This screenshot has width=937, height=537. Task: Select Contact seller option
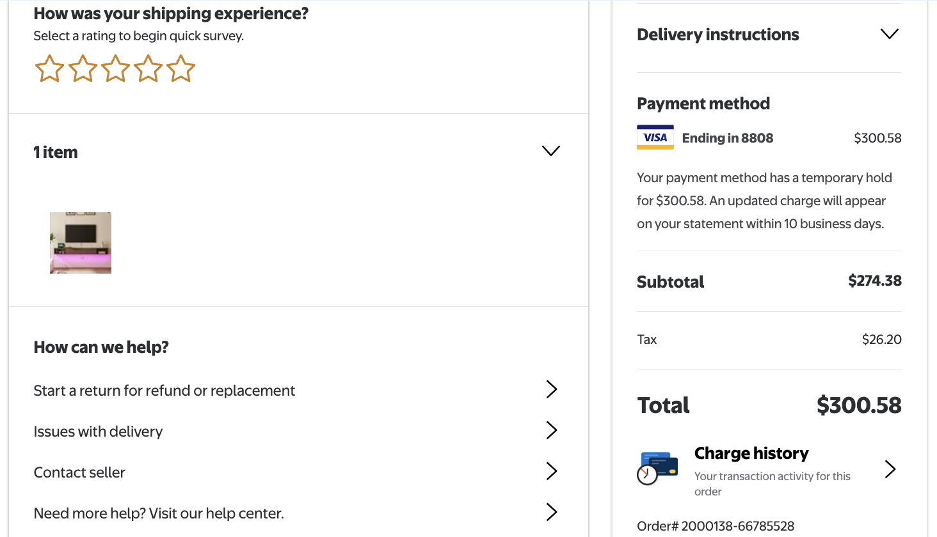(x=79, y=472)
